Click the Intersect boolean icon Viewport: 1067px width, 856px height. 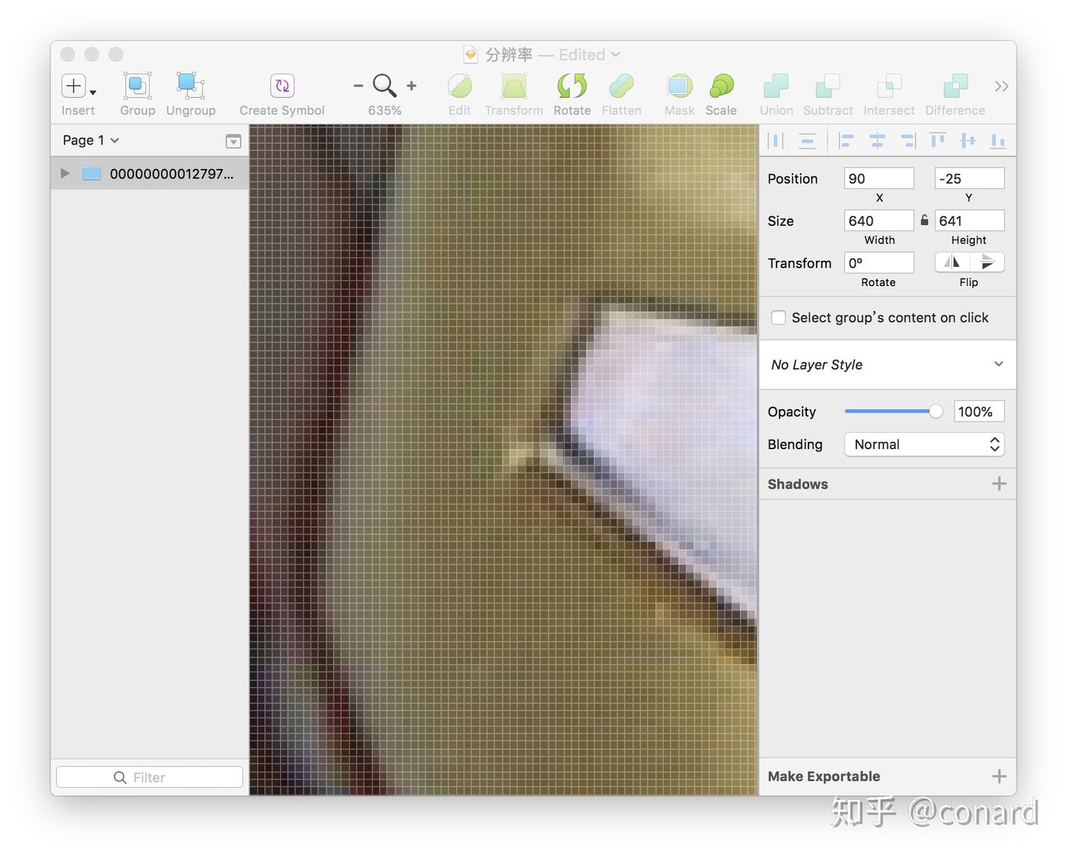click(x=888, y=86)
